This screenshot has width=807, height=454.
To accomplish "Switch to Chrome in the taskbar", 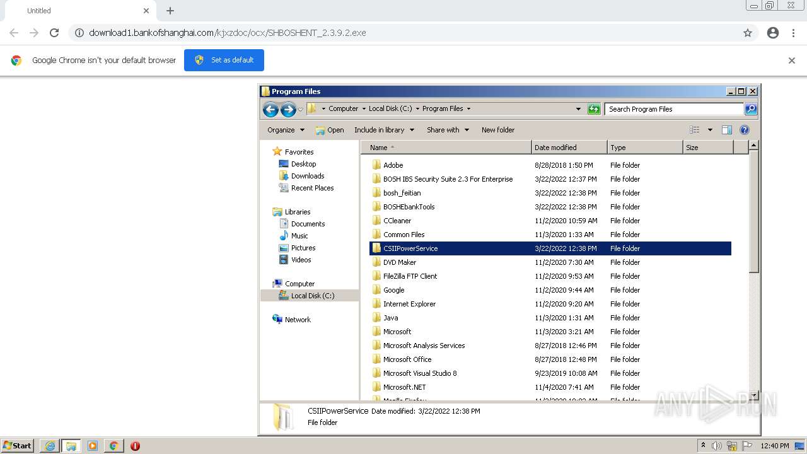I will tap(113, 446).
